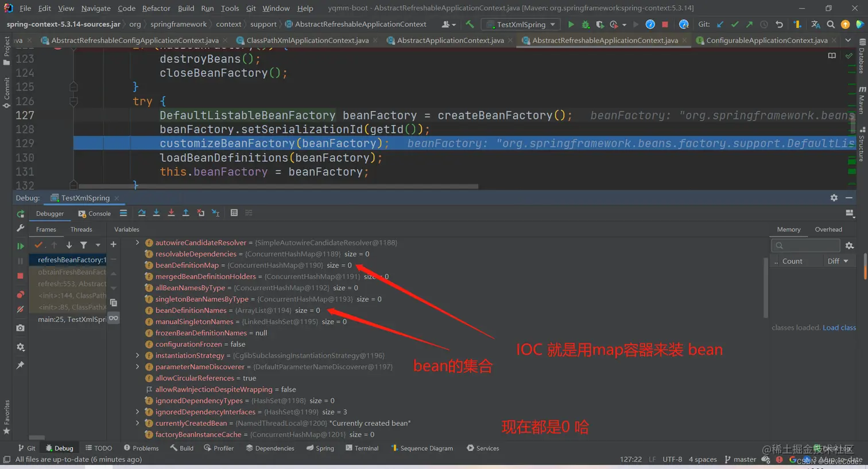Add a new watch with the plus icon
This screenshot has height=469, width=868.
click(x=113, y=244)
